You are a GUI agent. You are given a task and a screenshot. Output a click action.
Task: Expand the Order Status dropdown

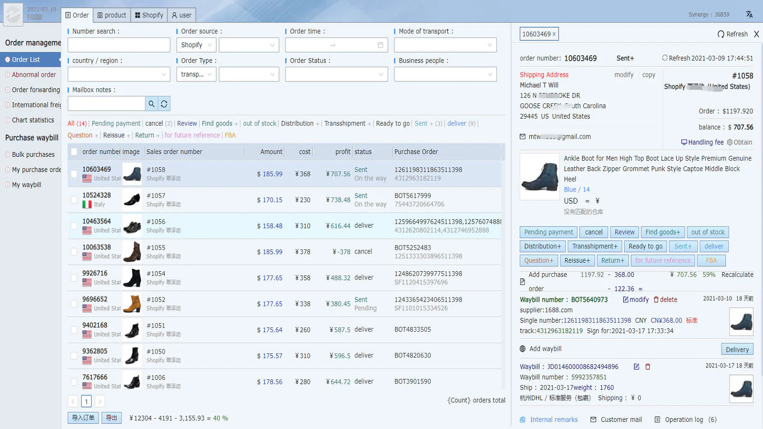click(x=336, y=74)
